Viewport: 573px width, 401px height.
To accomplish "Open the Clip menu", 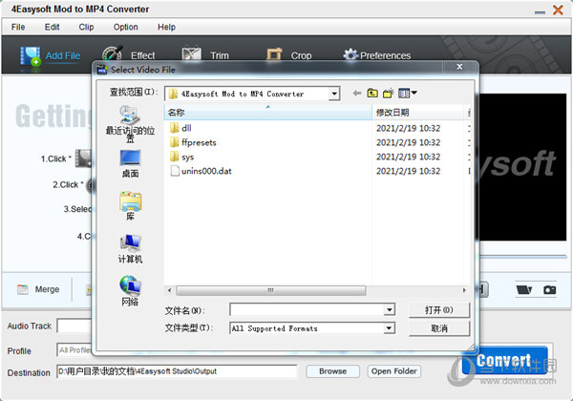I will pos(86,27).
